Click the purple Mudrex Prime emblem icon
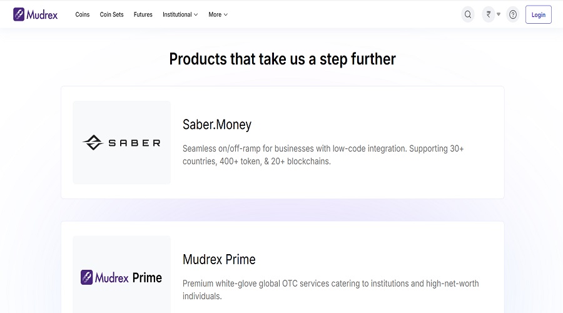Screen dimensions: 563x313 pyautogui.click(x=87, y=277)
